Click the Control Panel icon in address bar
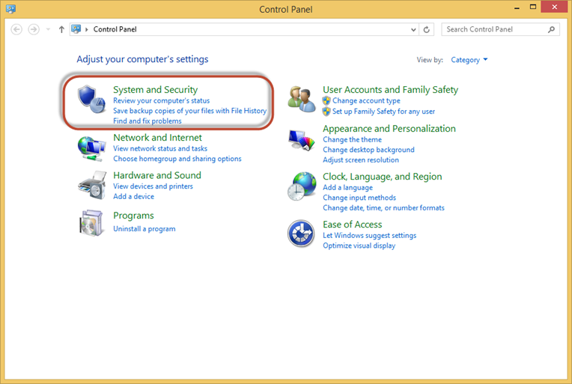 (x=76, y=28)
